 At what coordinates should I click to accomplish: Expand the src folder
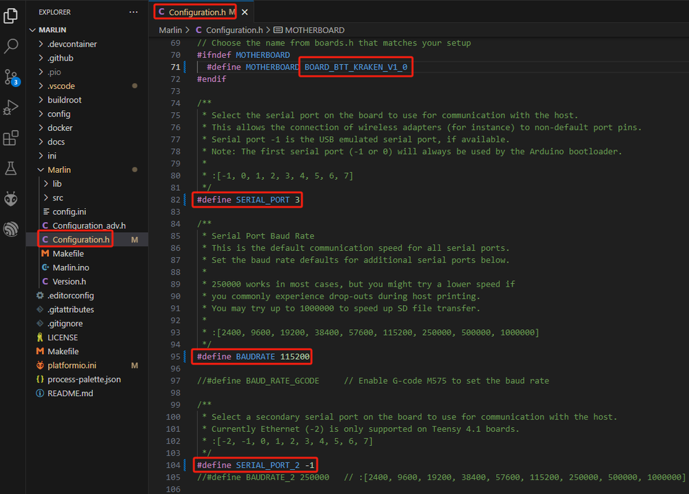pyautogui.click(x=58, y=198)
